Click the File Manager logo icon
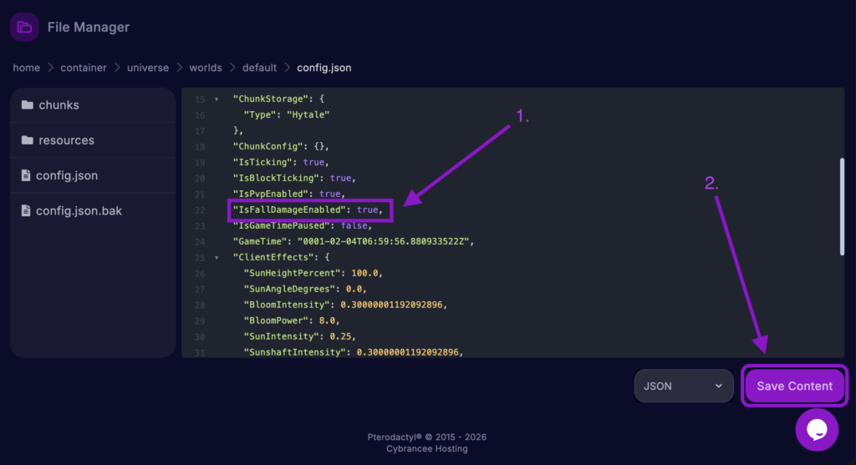The height and width of the screenshot is (465, 856). (25, 27)
